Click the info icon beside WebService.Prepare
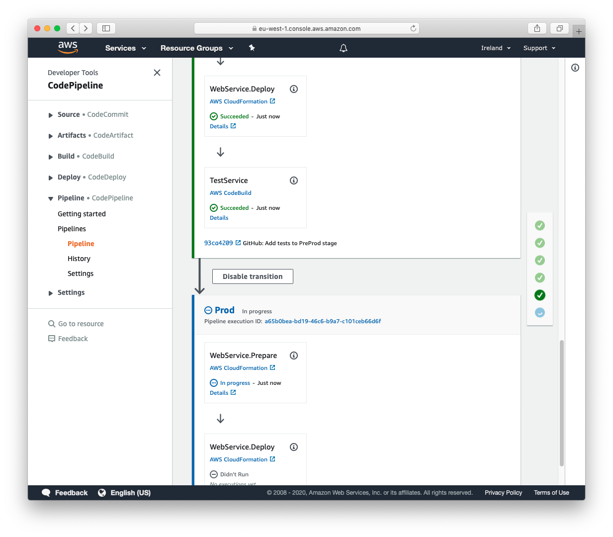613x537 pixels. pos(294,356)
